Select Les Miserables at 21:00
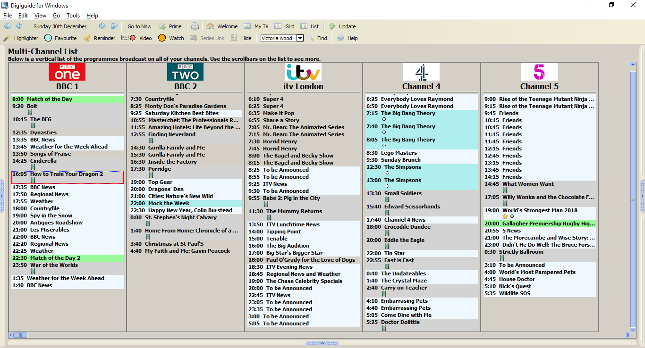 (x=68, y=230)
